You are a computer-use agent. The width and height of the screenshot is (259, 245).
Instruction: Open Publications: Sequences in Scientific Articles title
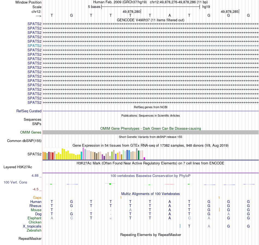point(150,116)
